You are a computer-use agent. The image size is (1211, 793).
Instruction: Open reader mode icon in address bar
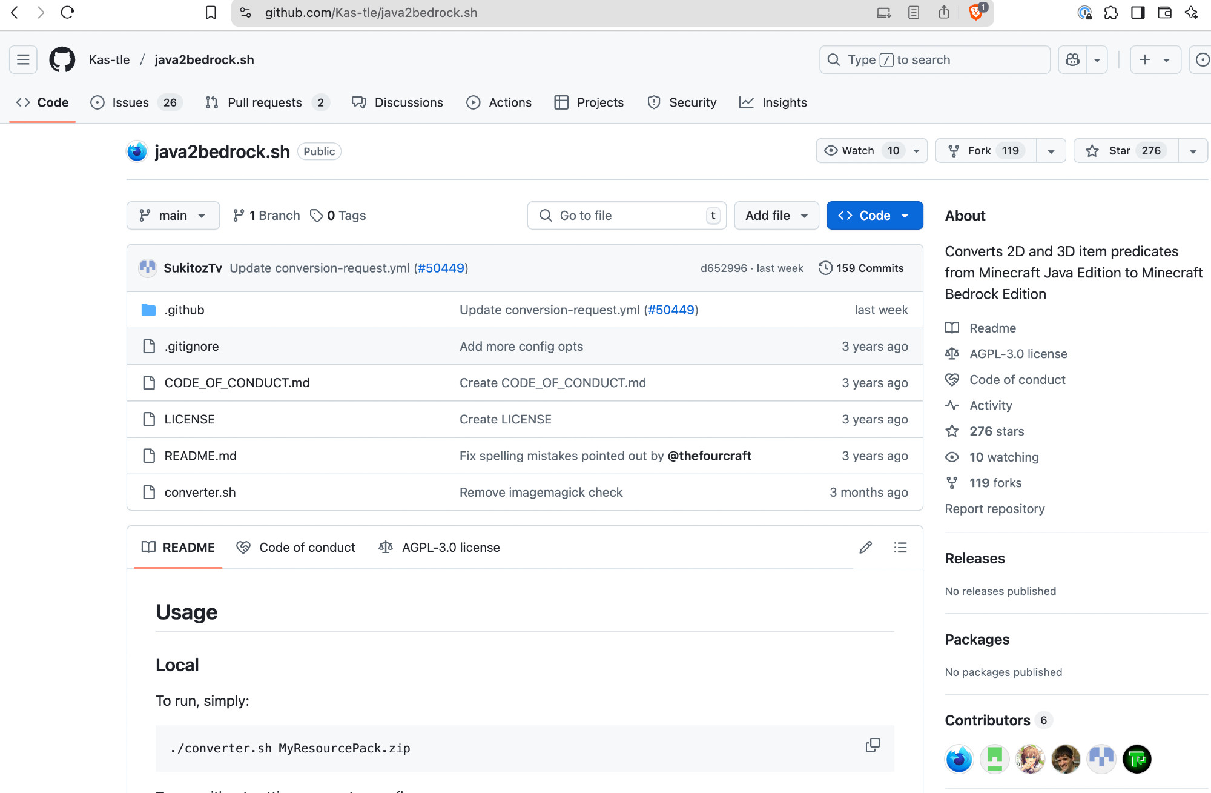[914, 12]
